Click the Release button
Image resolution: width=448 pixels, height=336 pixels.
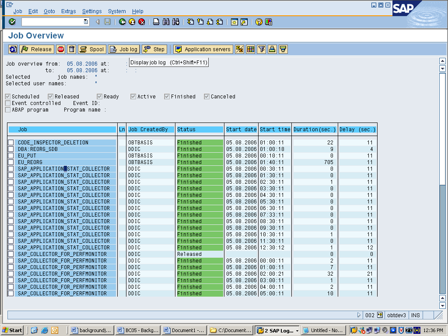(37, 49)
